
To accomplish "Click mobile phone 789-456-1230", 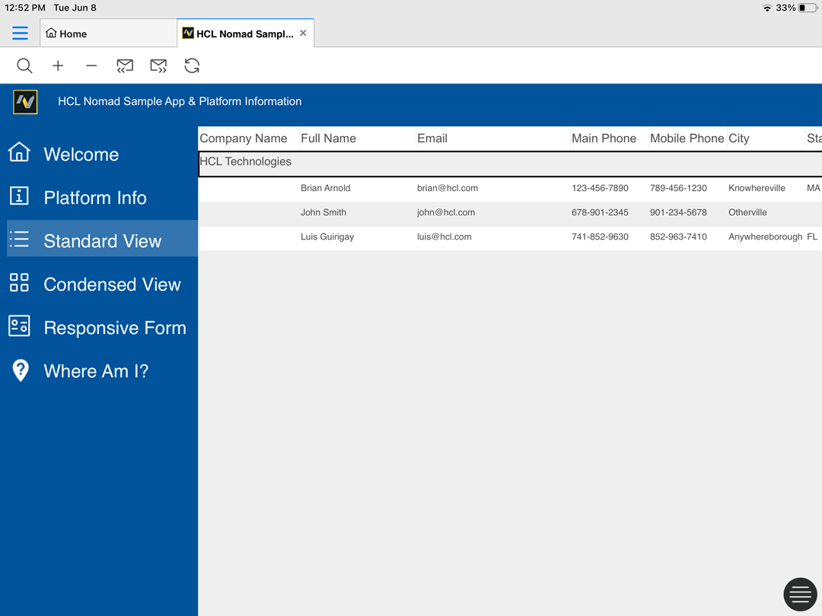I will (678, 188).
